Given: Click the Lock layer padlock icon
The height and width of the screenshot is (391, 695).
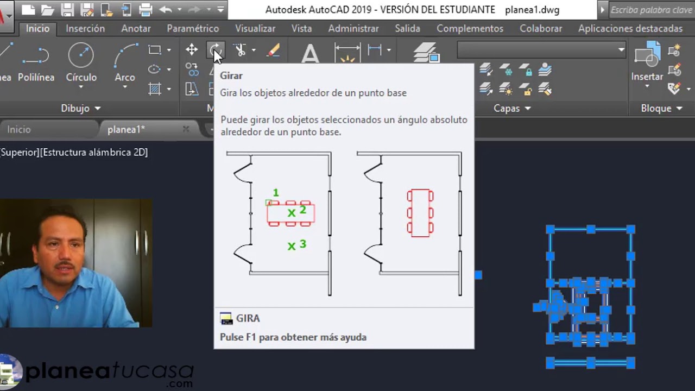Looking at the screenshot, I should (525, 70).
